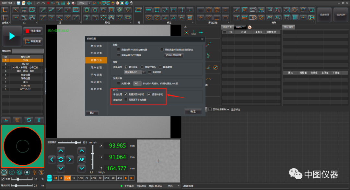Screen dimensions: 350x190
Task: Click the save icon in top toolbar
Action: [x=18, y=3]
